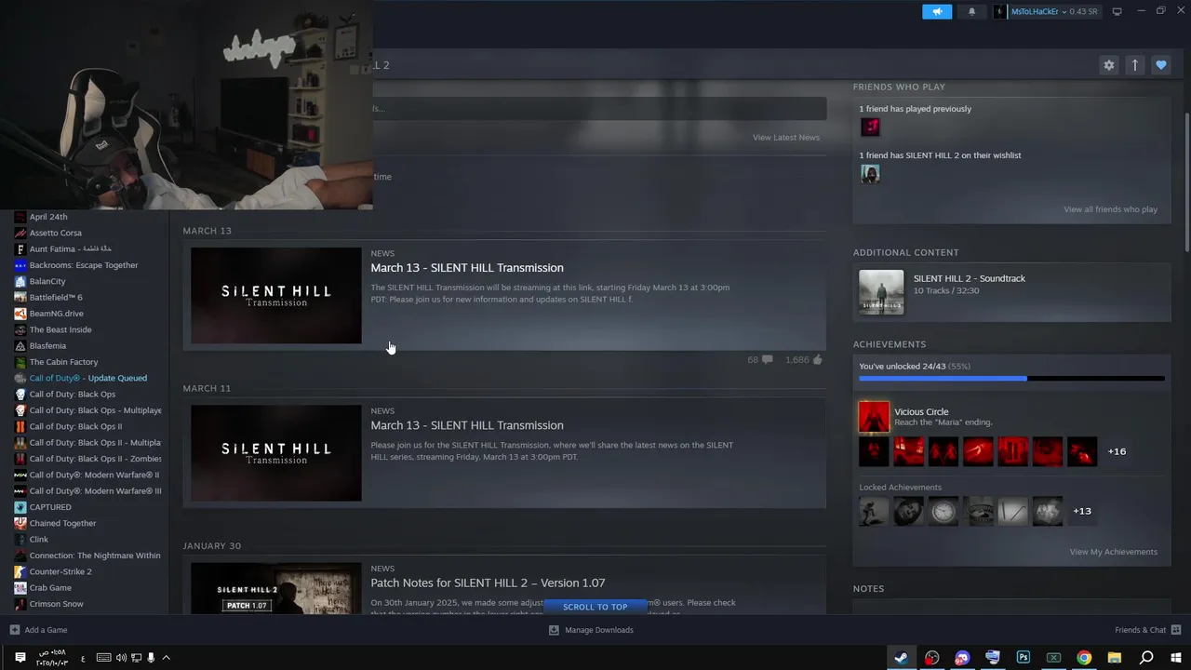Open the volume control tray icon

click(x=121, y=658)
